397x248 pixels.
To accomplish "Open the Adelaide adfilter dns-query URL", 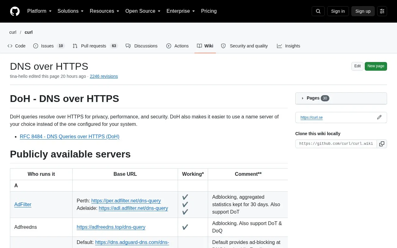I will point(133,208).
